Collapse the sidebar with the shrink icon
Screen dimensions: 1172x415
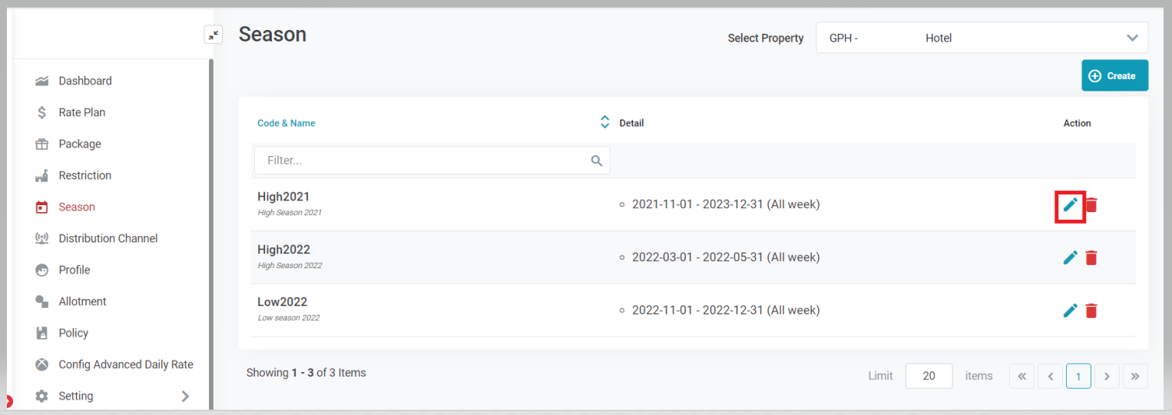213,35
